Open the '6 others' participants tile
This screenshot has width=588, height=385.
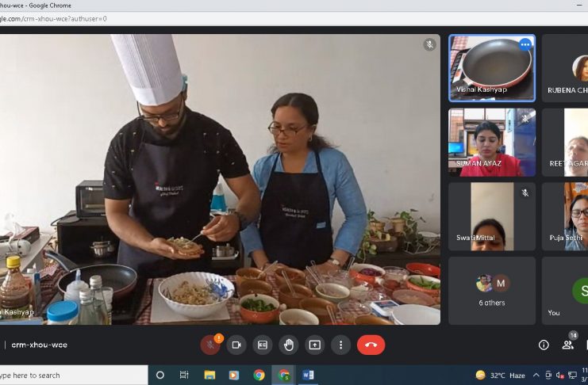point(492,290)
